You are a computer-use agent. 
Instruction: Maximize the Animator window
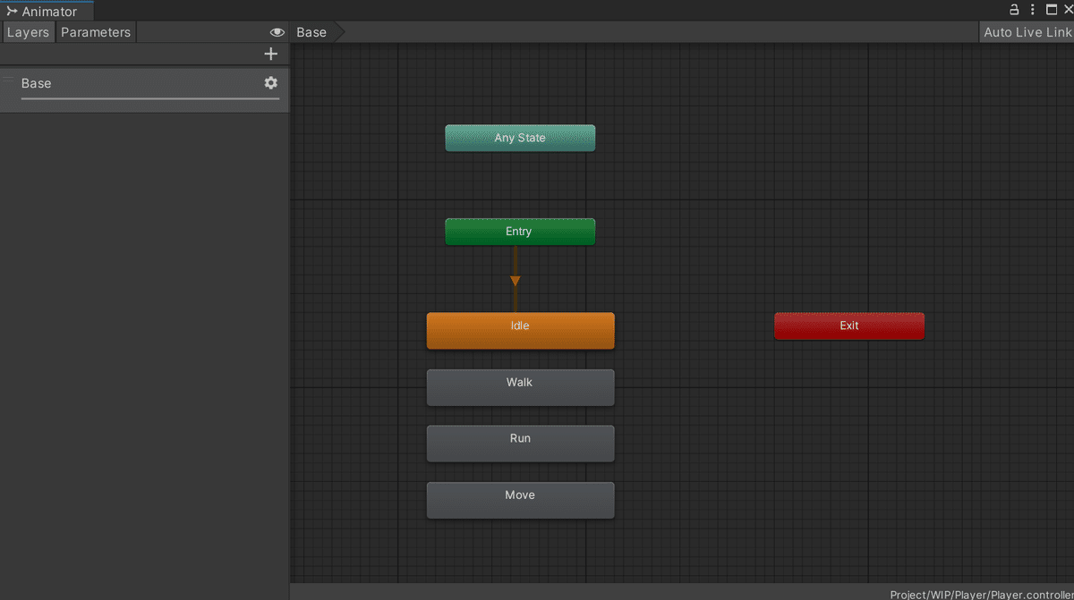click(1052, 10)
